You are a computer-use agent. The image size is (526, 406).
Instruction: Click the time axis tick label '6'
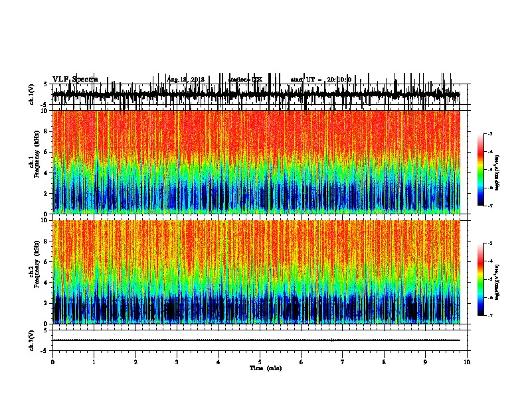(x=302, y=362)
